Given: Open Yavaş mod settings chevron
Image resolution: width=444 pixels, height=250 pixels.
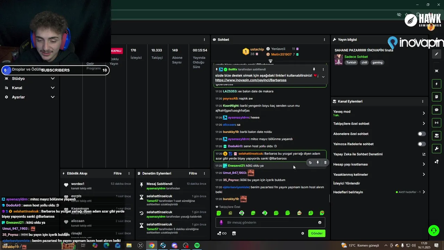Looking at the screenshot, I should point(424,113).
